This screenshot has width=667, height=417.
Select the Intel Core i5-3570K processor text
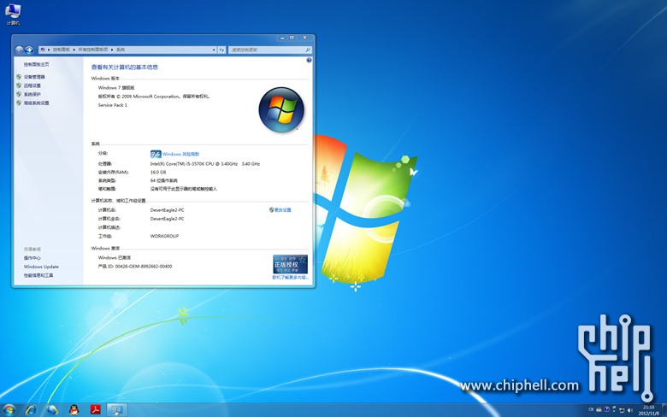click(205, 164)
